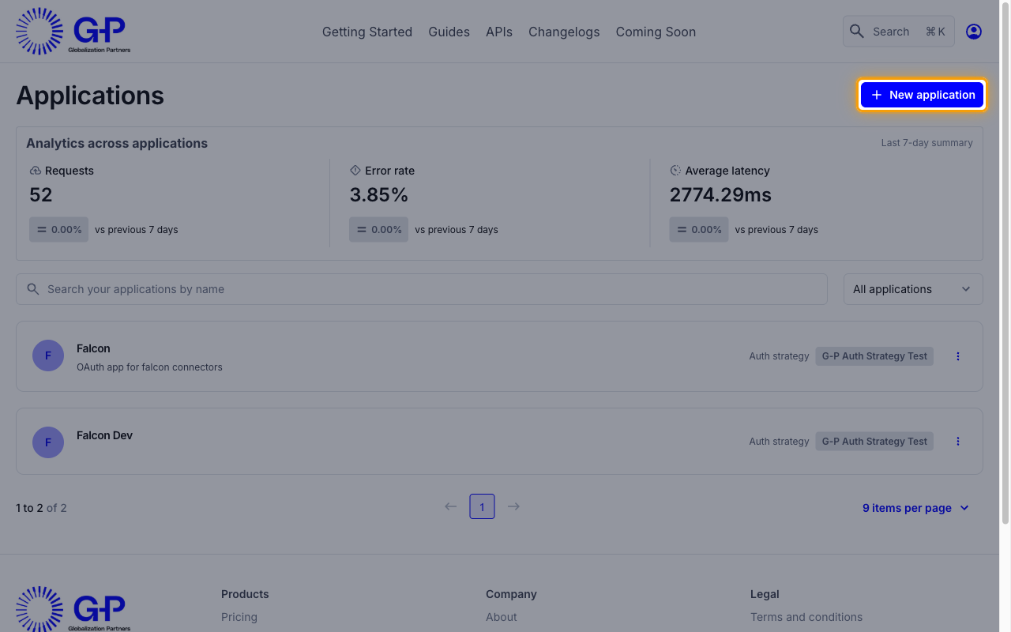View the Changelogs page
The width and height of the screenshot is (1011, 632).
point(564,32)
